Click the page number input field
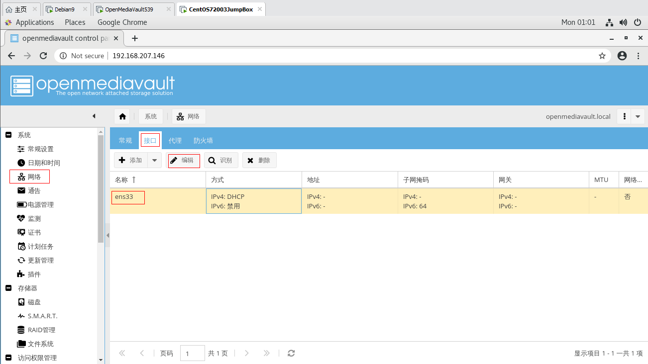 click(193, 353)
